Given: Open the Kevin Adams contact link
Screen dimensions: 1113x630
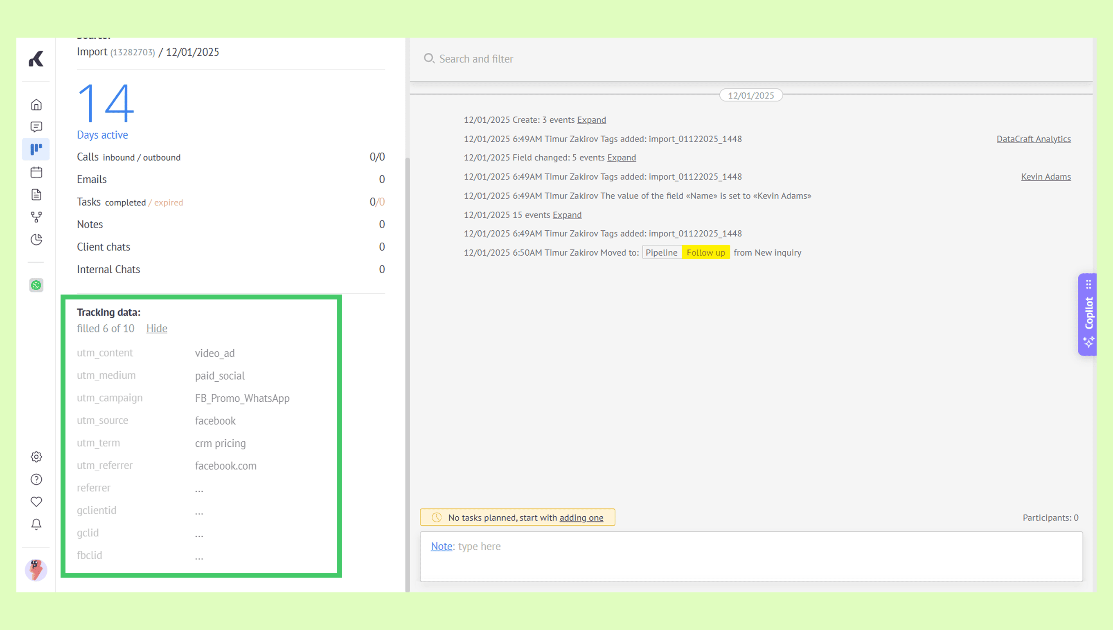Looking at the screenshot, I should [x=1045, y=177].
